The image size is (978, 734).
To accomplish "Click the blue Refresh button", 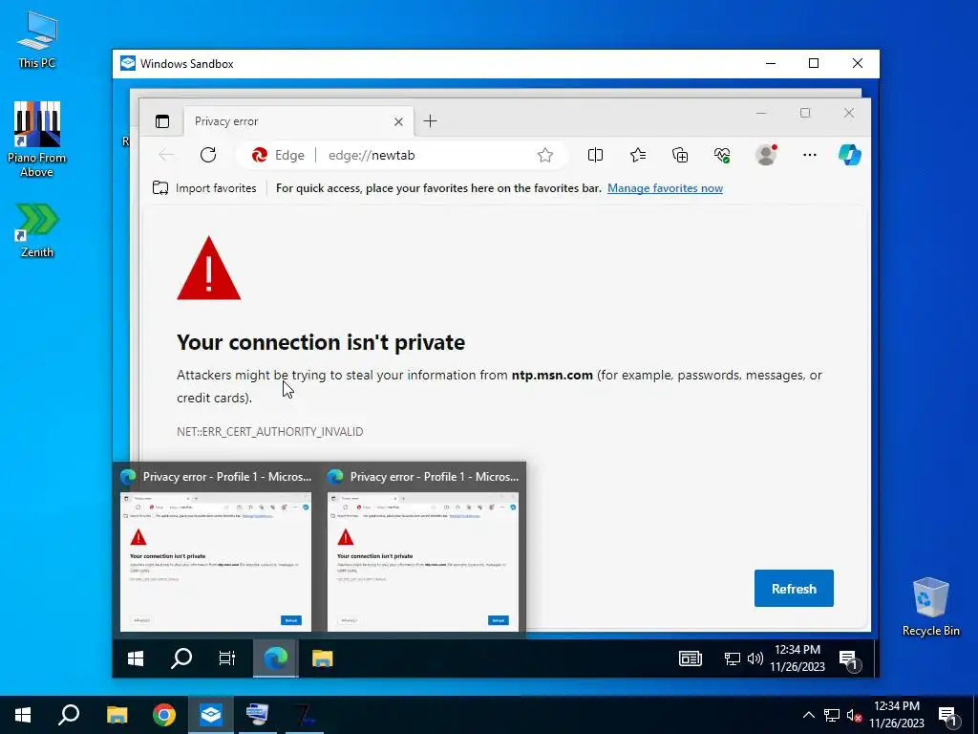I will pos(794,588).
